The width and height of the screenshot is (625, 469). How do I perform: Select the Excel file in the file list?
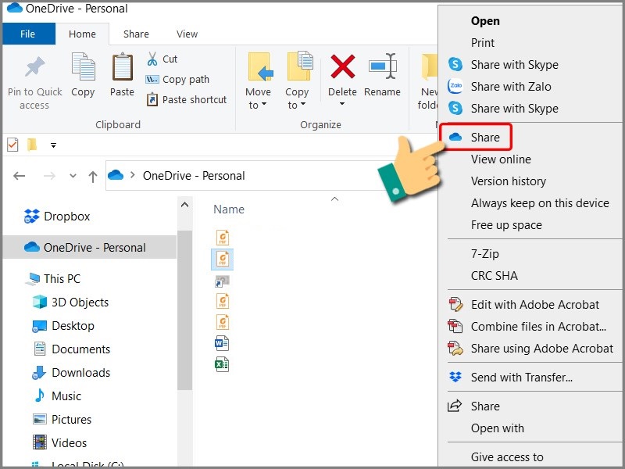(x=221, y=366)
